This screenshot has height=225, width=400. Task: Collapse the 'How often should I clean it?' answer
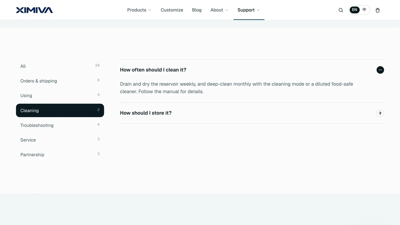pos(380,70)
